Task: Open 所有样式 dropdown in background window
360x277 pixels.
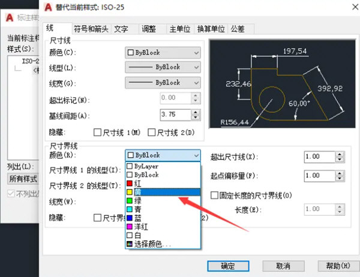Action: [23, 179]
